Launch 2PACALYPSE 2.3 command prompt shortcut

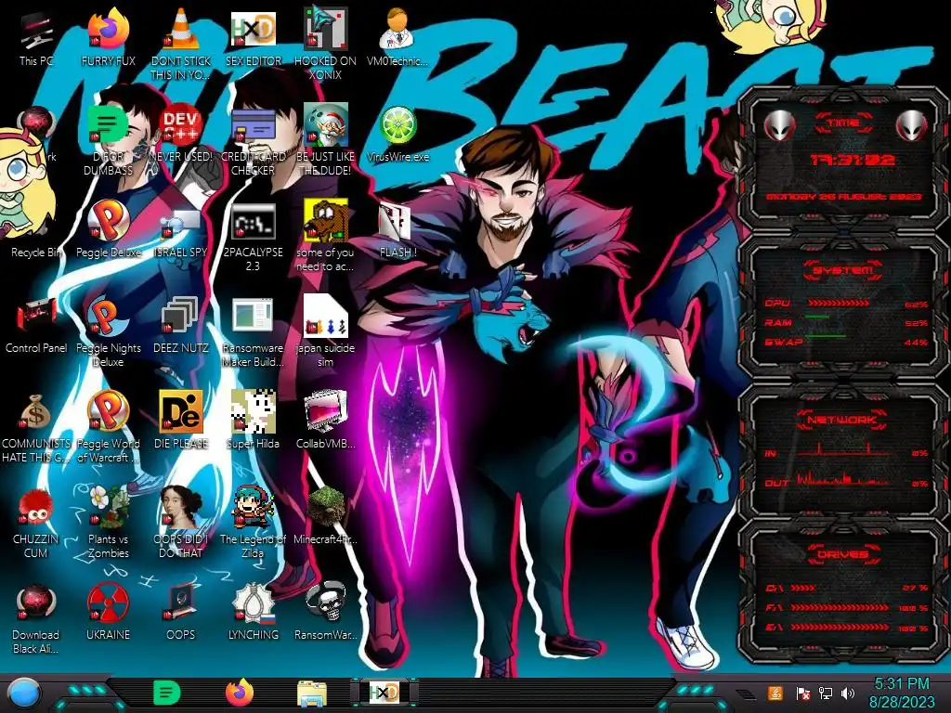pos(254,237)
